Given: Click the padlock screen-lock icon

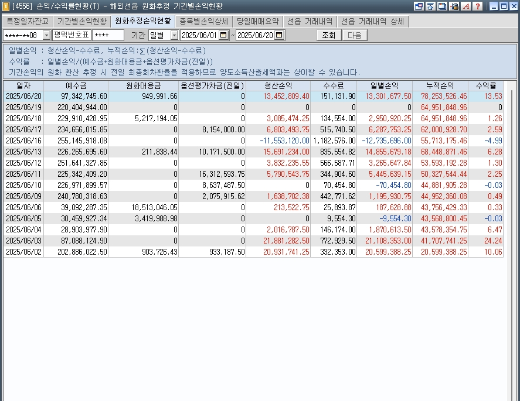Looking at the screenshot, I should pos(454,6).
